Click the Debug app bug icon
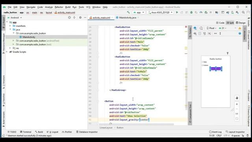 pos(191,12)
